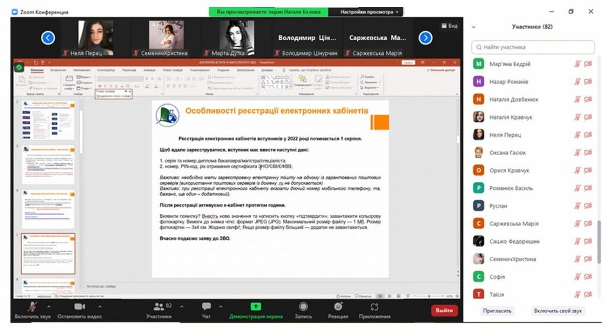Click the Найти участника search field

tap(533, 47)
